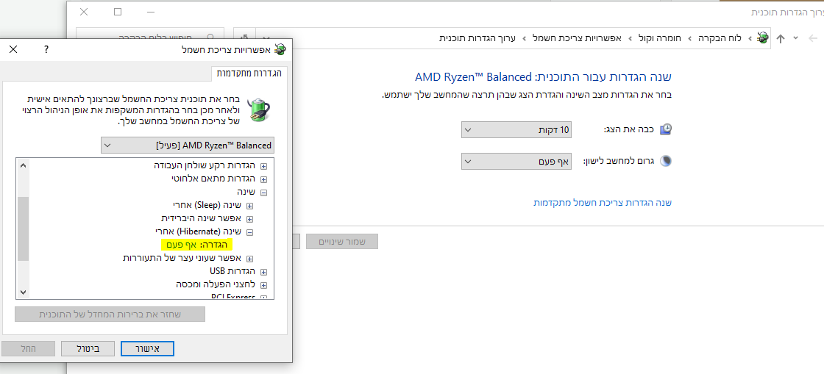
Task: Click the Control Panel icon in the address bar
Action: (x=763, y=37)
